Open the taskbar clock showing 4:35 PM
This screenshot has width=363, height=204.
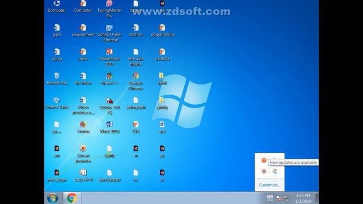click(303, 198)
